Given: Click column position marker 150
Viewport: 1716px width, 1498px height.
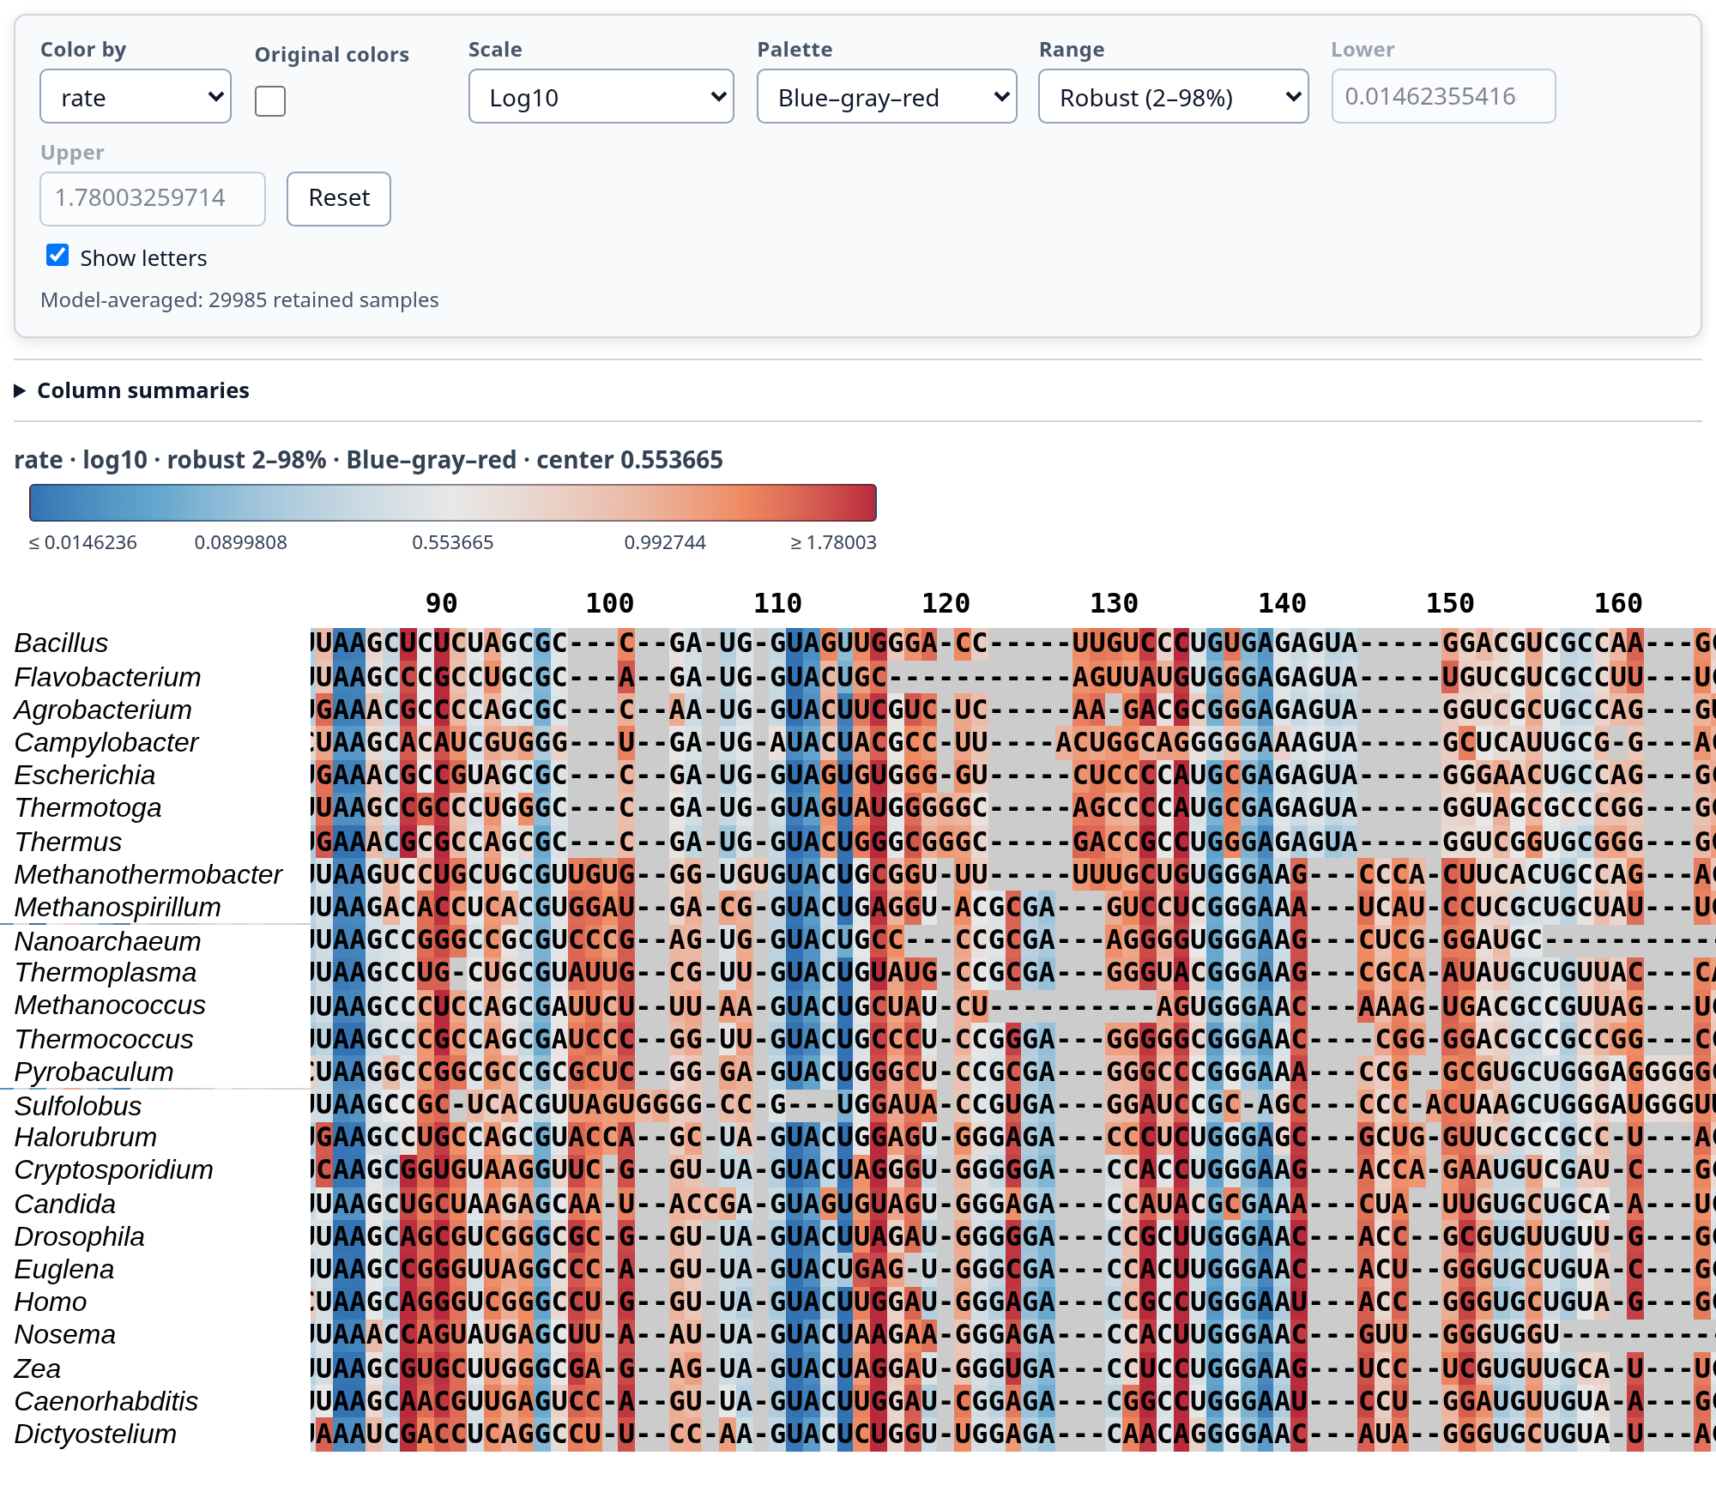Looking at the screenshot, I should pos(1450,603).
